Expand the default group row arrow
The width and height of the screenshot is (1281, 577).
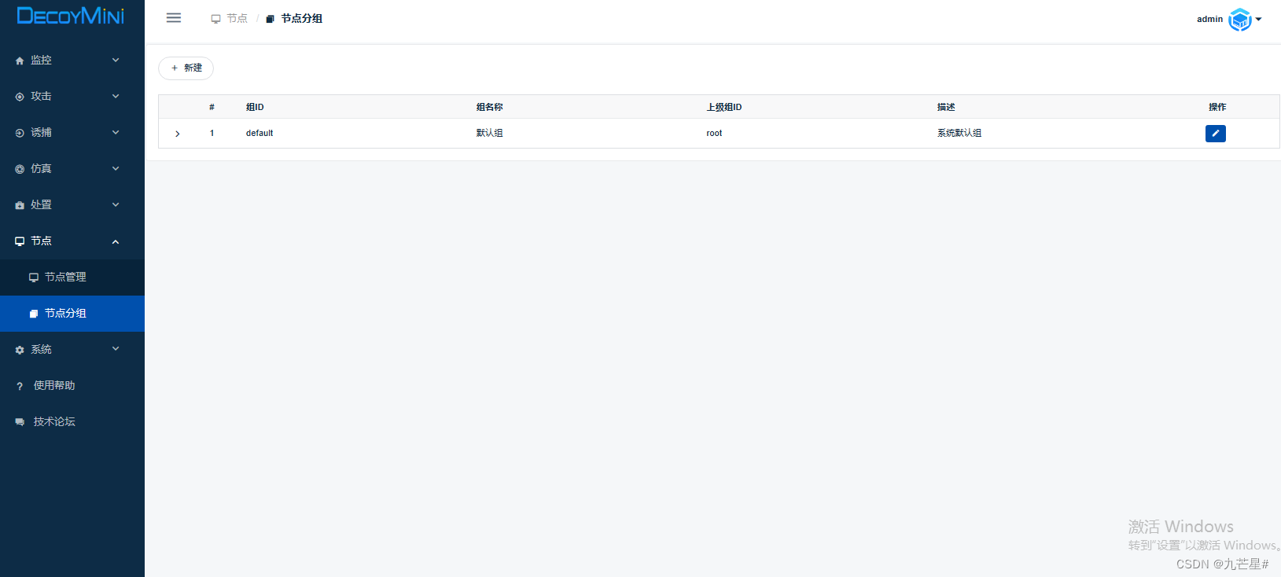pyautogui.click(x=178, y=134)
